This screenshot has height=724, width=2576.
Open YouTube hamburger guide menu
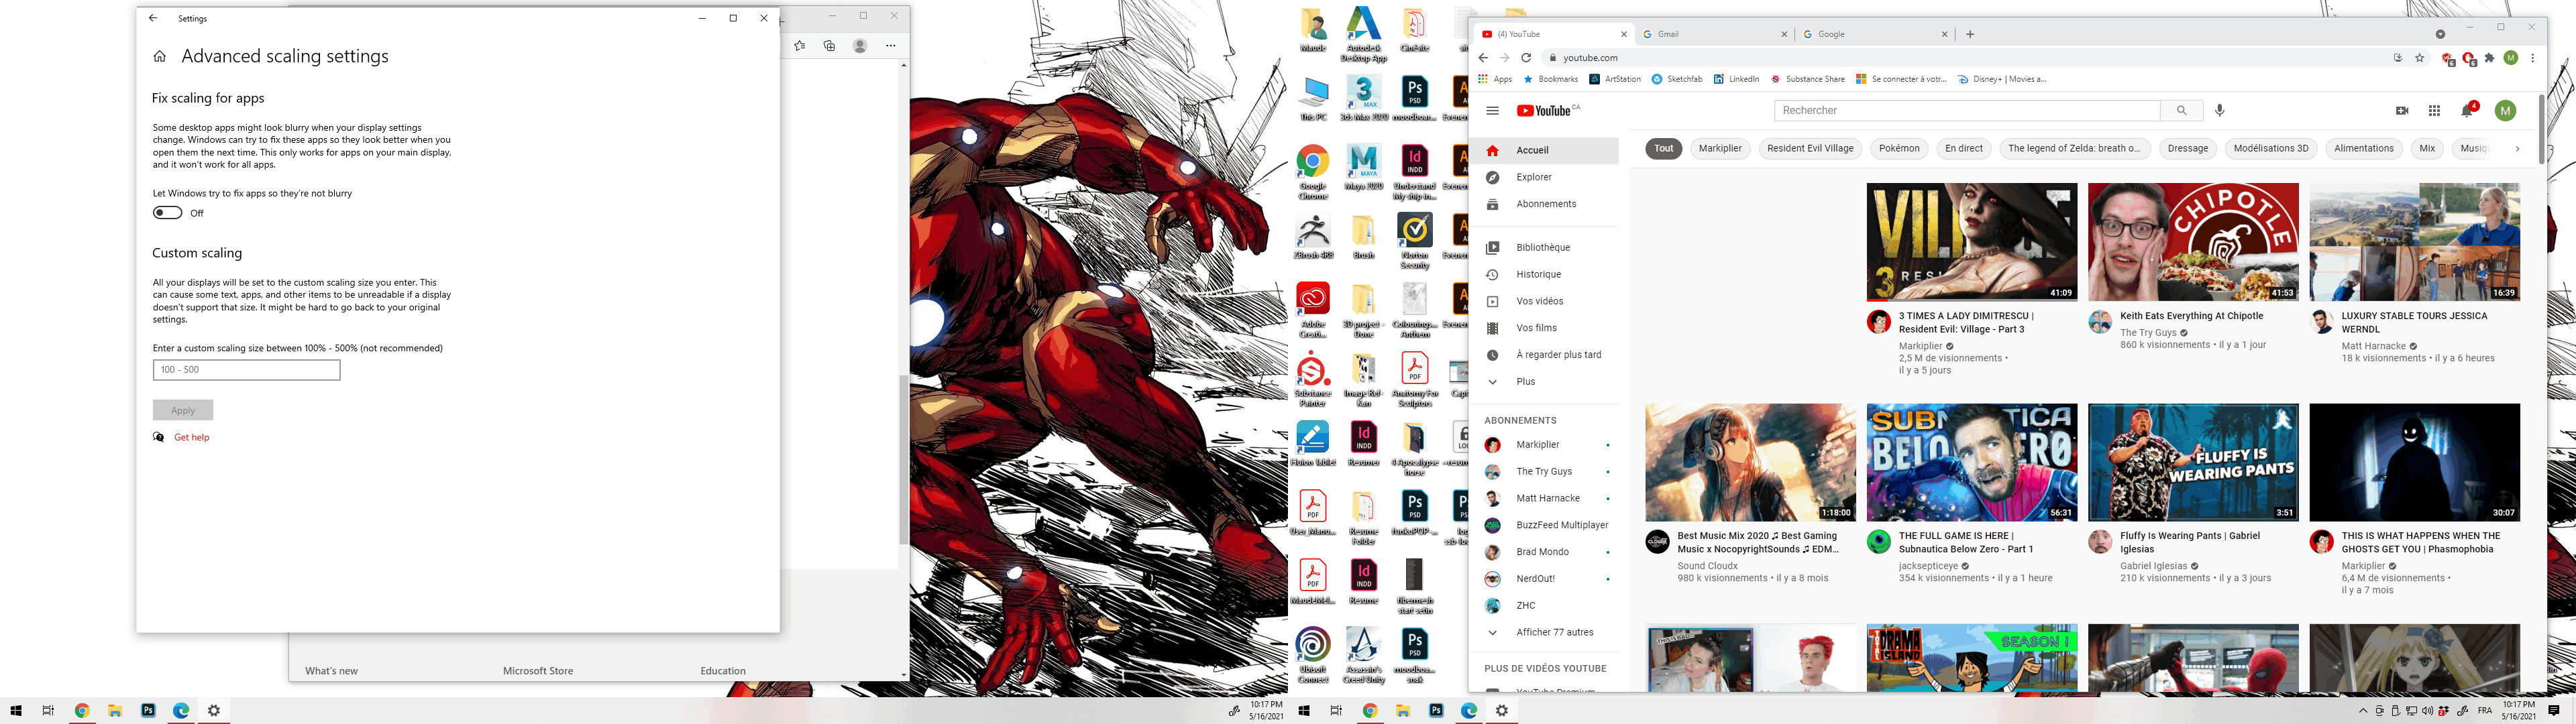click(1492, 111)
